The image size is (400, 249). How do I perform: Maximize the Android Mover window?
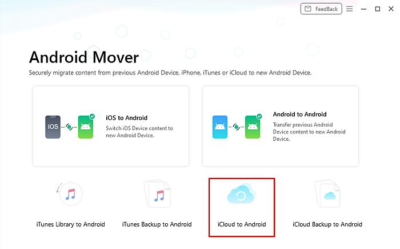(x=377, y=9)
